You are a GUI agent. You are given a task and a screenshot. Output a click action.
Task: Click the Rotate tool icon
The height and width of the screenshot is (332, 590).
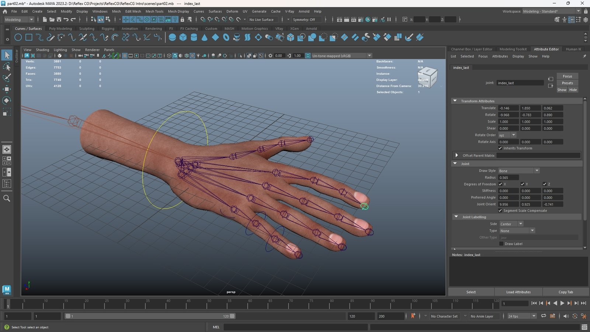click(7, 100)
